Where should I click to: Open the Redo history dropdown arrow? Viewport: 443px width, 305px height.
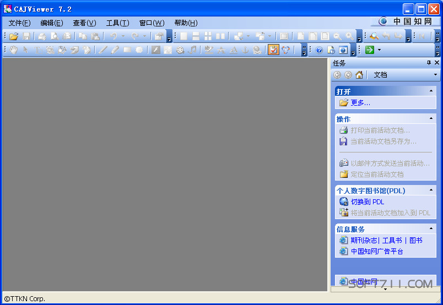pyautogui.click(x=144, y=36)
